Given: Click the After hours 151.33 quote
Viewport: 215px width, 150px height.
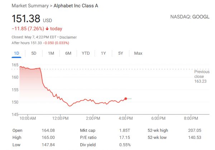Looking at the screenshot, I should [x=40, y=43].
